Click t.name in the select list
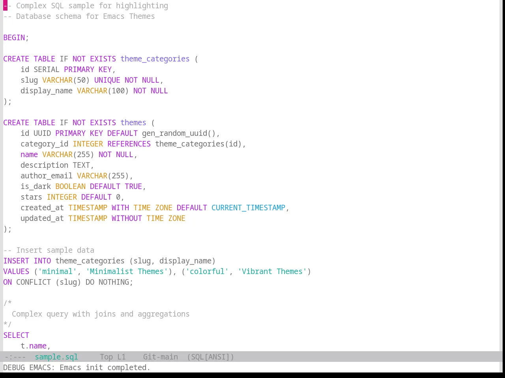The image size is (505, 378). [x=34, y=346]
